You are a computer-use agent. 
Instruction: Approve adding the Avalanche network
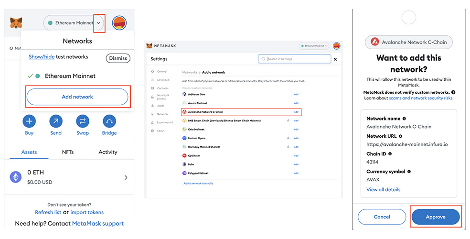[436, 217]
